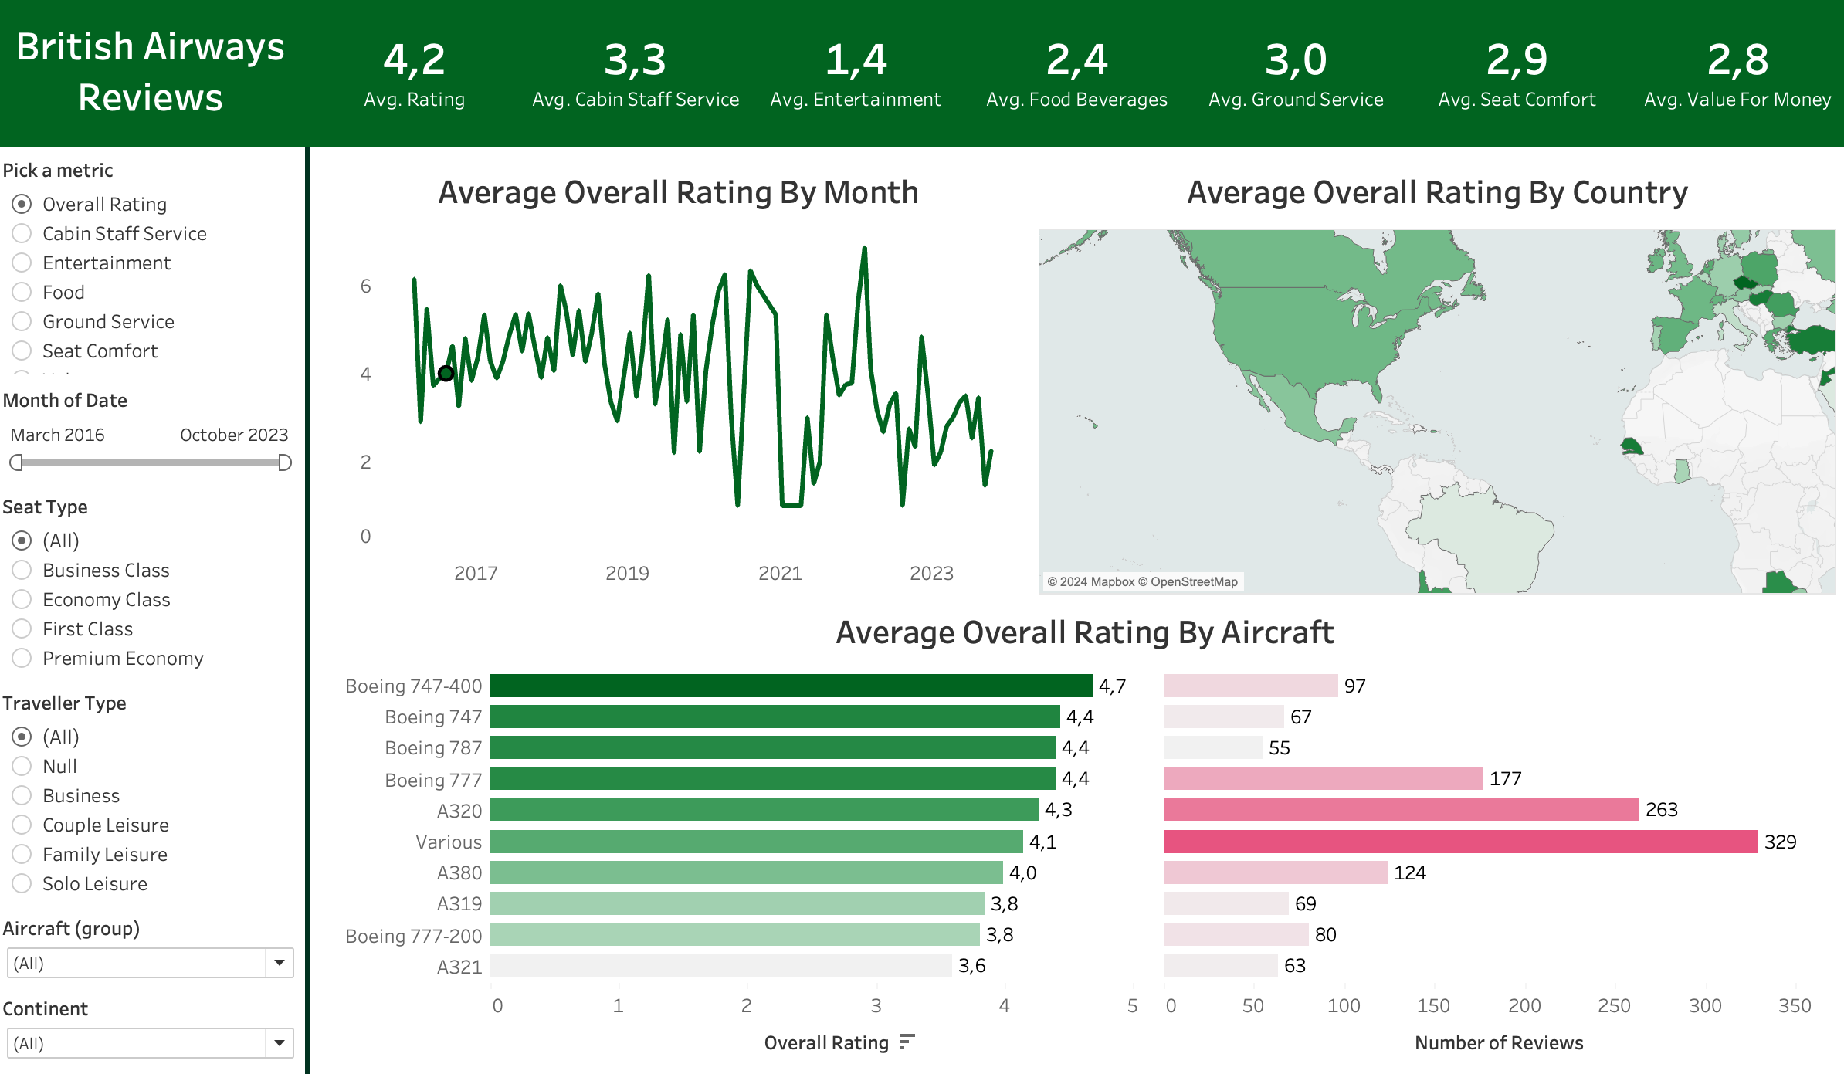Click the Month of Date slider track
This screenshot has width=1844, height=1074.
point(151,462)
